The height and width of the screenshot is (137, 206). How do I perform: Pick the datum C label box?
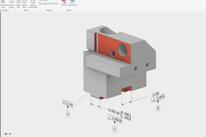(115, 129)
